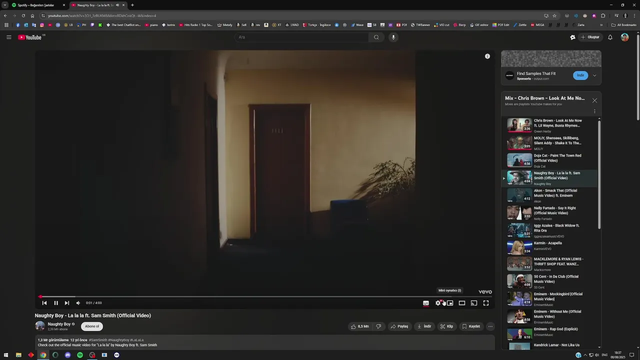Click the Klip scissors button
Viewport: 640px width, 360px height.
pyautogui.click(x=446, y=326)
